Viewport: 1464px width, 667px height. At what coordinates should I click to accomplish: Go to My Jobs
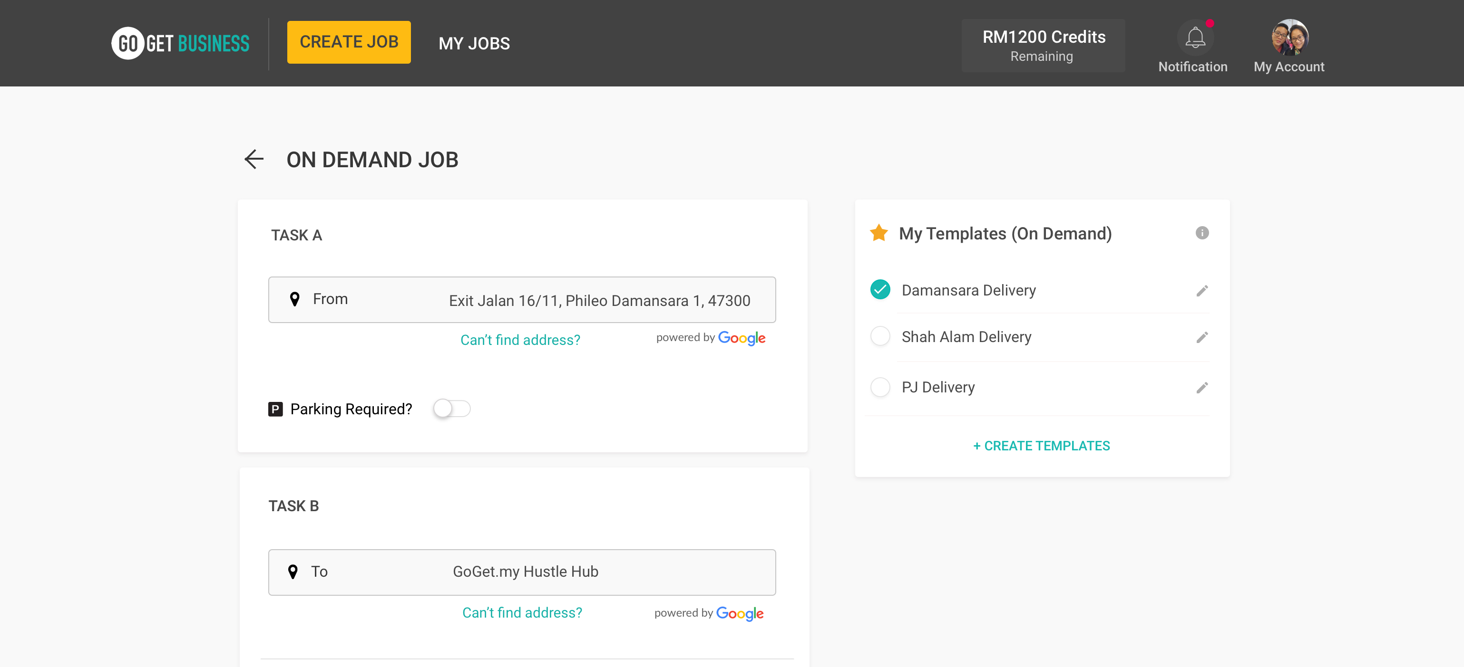coord(474,43)
